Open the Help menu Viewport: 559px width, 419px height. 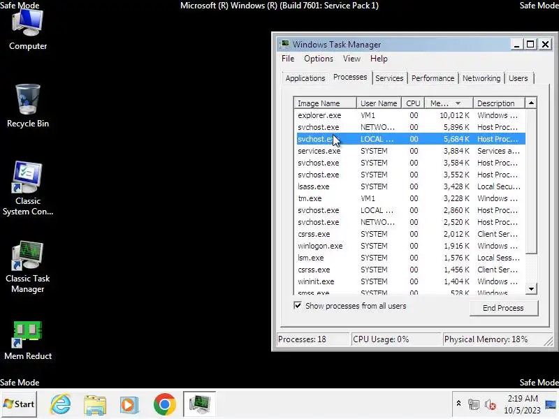point(379,59)
